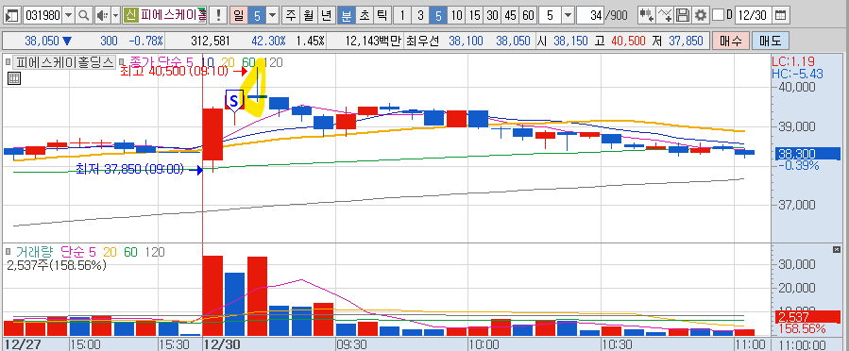Viewport: 849px width, 351px height.
Task: Click the 031980 stock code field
Action: tap(42, 15)
